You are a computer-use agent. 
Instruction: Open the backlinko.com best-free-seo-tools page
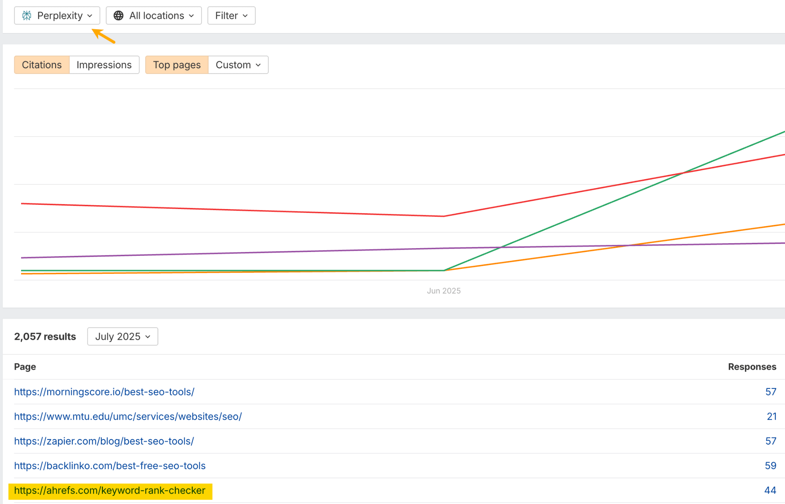[x=109, y=466]
